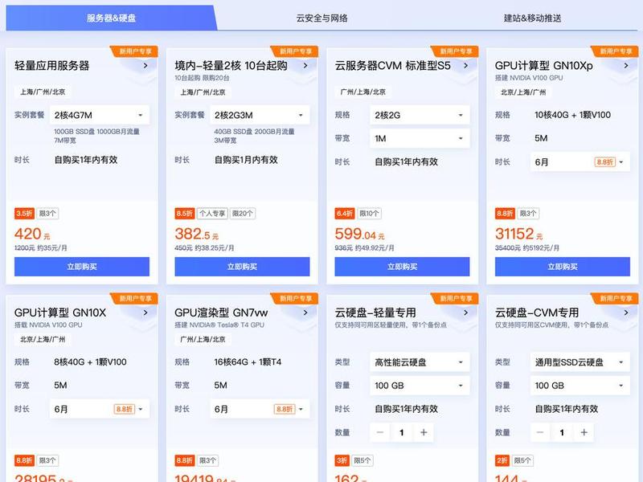The width and height of the screenshot is (643, 482).
Task: Expand 100 GB 容量 dropdown in 轻量专用 card
Action: [420, 386]
